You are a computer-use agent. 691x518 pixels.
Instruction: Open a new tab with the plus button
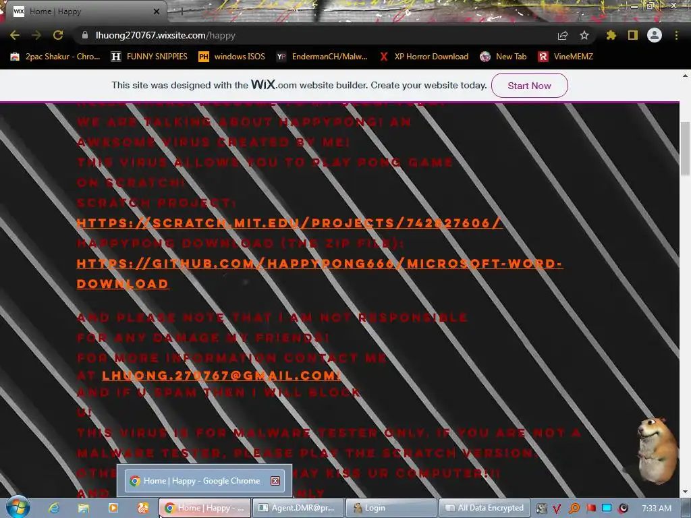pos(182,11)
